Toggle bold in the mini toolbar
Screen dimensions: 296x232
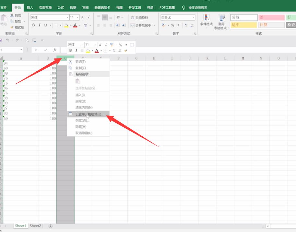70,50
